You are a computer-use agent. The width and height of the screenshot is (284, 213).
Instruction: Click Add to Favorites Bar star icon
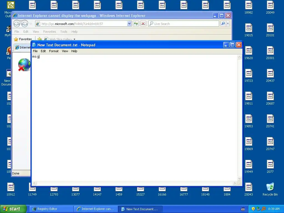(39, 39)
